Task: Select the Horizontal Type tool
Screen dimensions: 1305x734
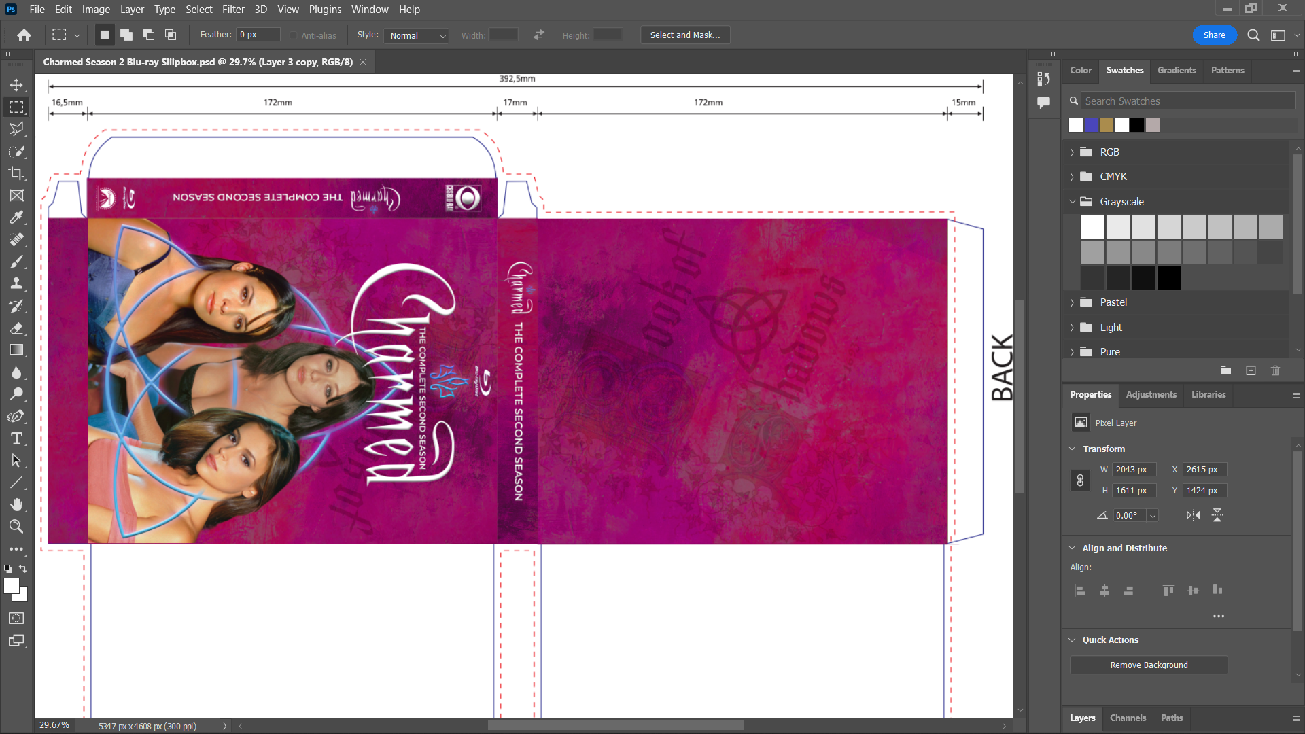Action: 16,438
